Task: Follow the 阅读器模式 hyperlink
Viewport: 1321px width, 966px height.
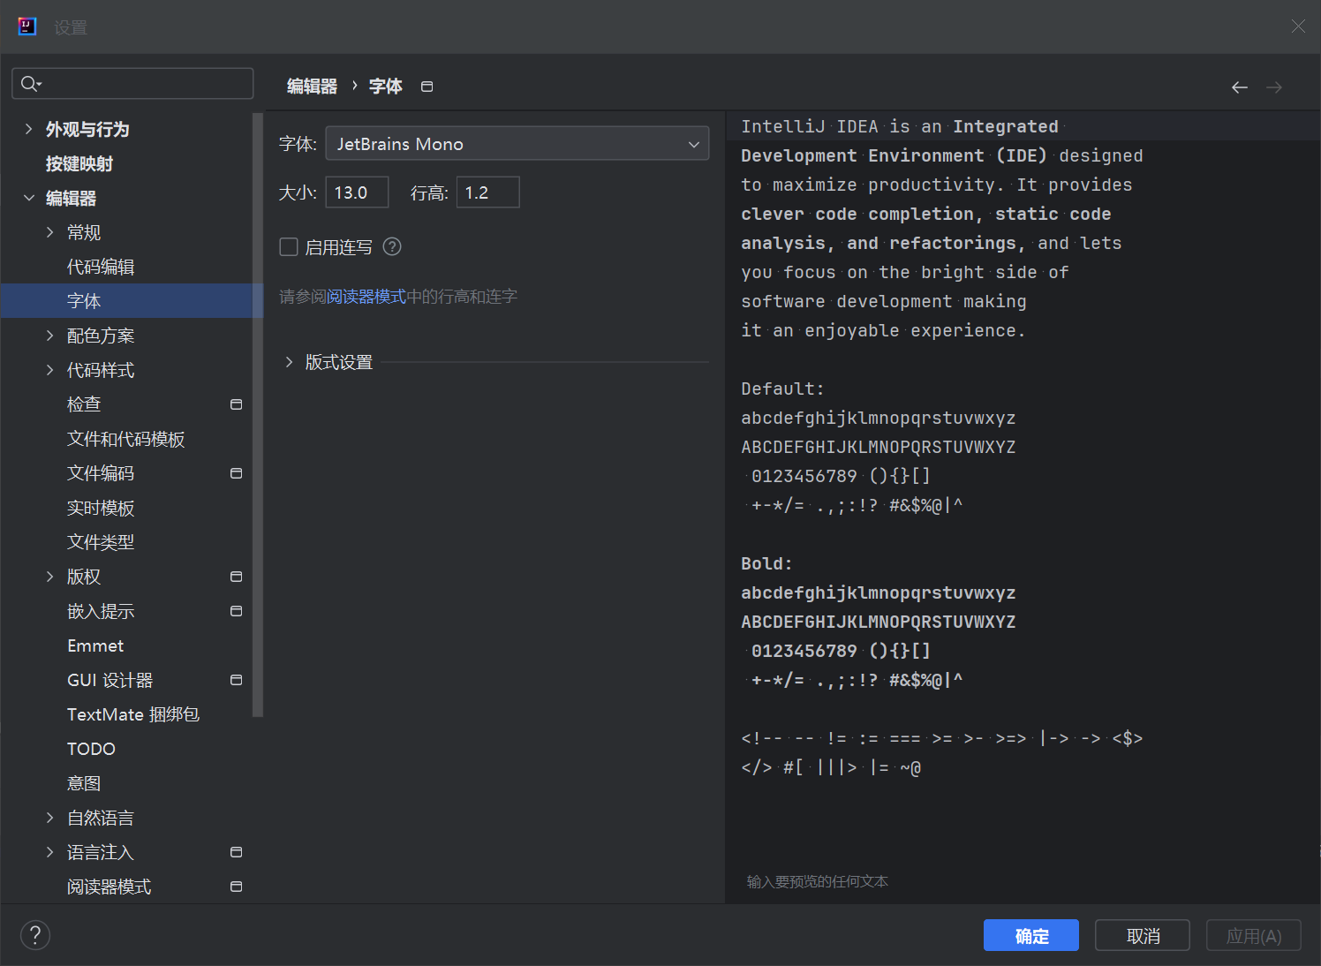Action: click(x=366, y=297)
